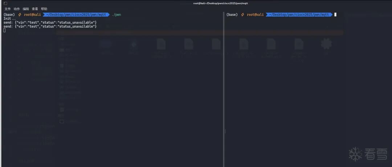This screenshot has height=167, width=392.
Task: Click (base) in the left prompt
Action: [9, 15]
